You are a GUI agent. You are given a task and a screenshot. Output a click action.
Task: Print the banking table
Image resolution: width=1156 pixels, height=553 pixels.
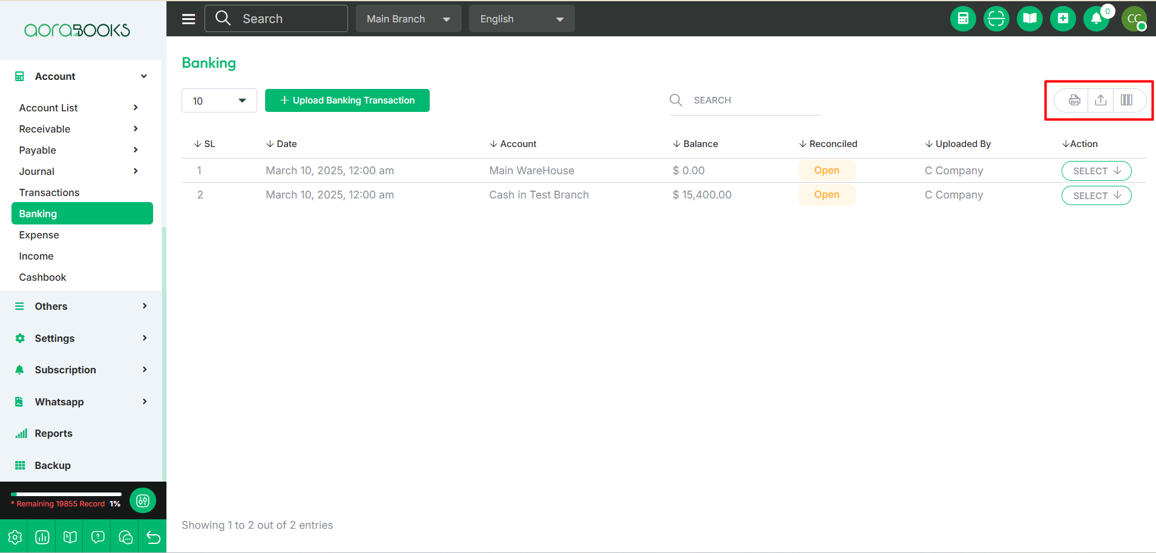1074,100
